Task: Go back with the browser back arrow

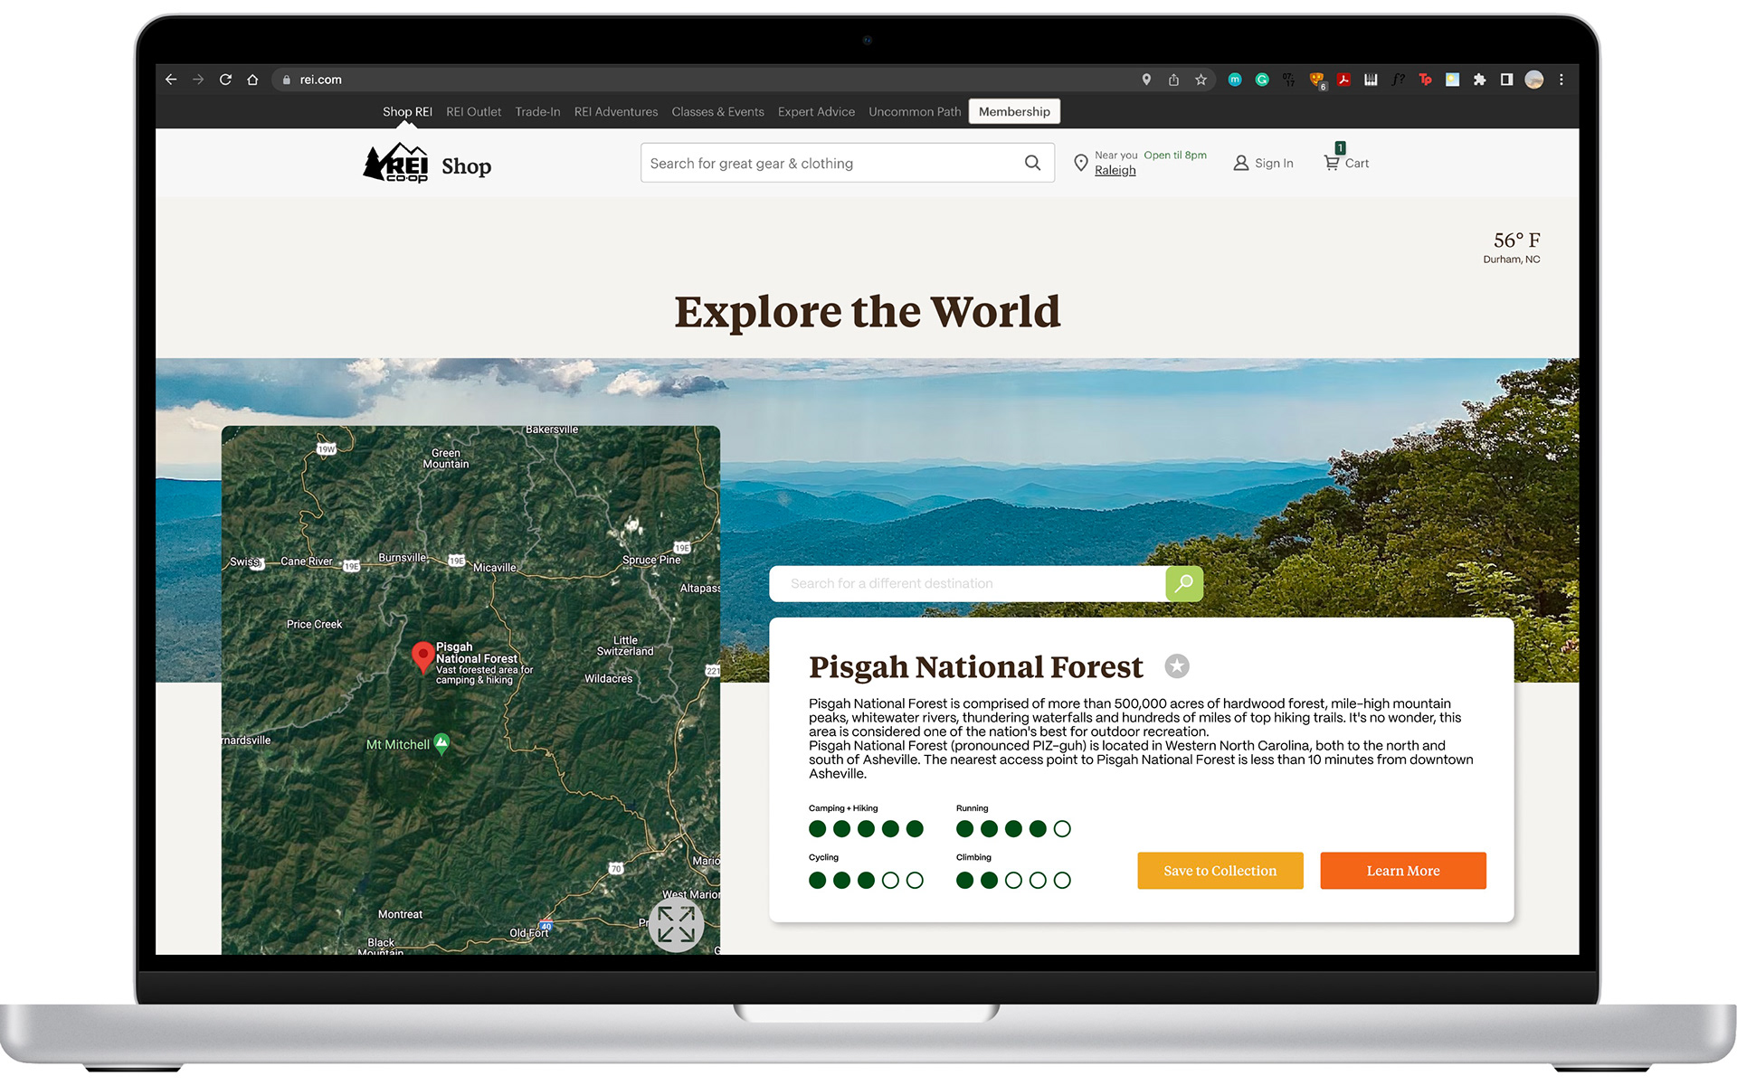Action: [171, 80]
